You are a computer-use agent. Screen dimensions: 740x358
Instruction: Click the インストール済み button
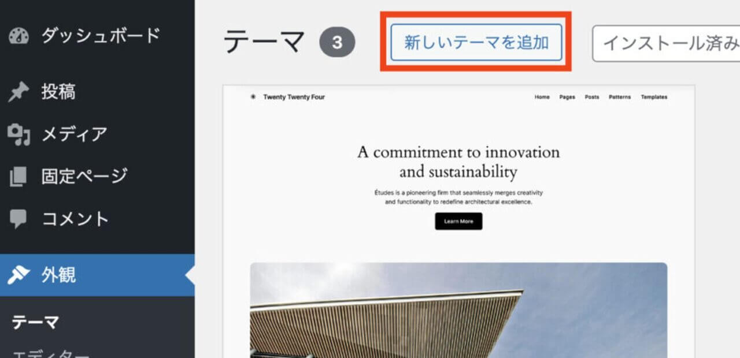(x=666, y=43)
